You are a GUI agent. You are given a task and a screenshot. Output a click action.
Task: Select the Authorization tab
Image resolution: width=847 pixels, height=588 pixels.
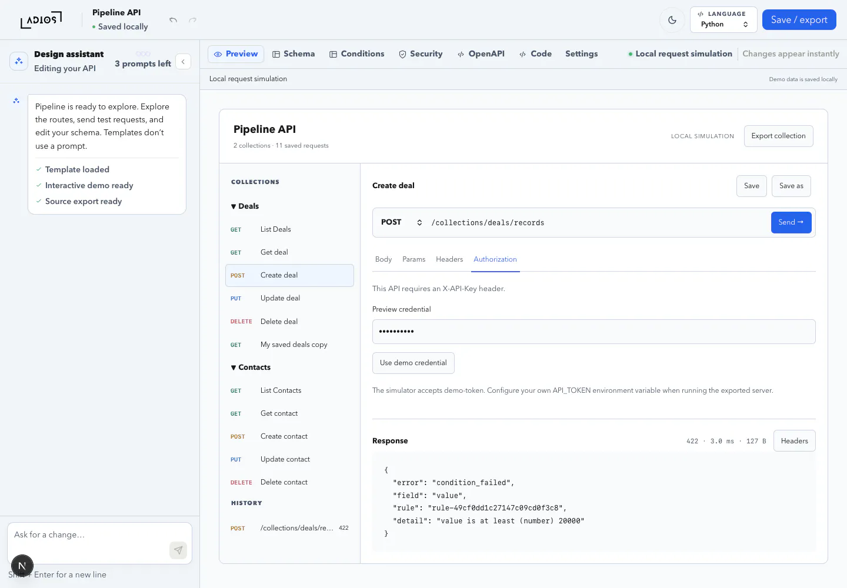click(495, 259)
